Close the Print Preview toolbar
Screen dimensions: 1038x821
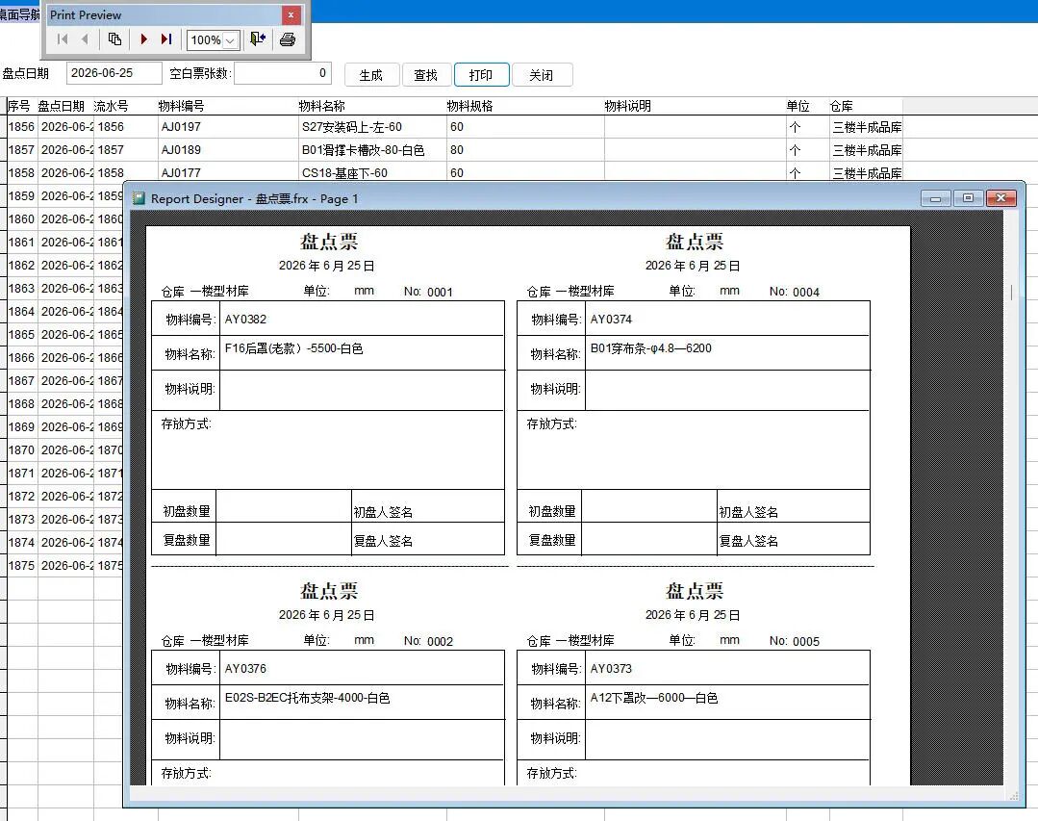click(291, 14)
